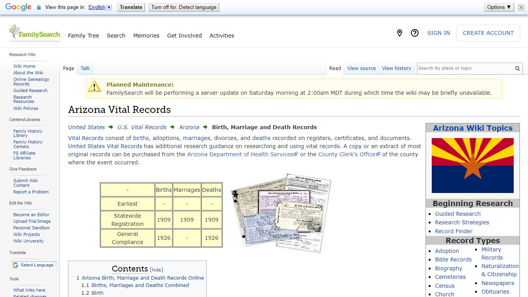528x297 pixels.
Task: Open the View history tab
Action: 397,68
